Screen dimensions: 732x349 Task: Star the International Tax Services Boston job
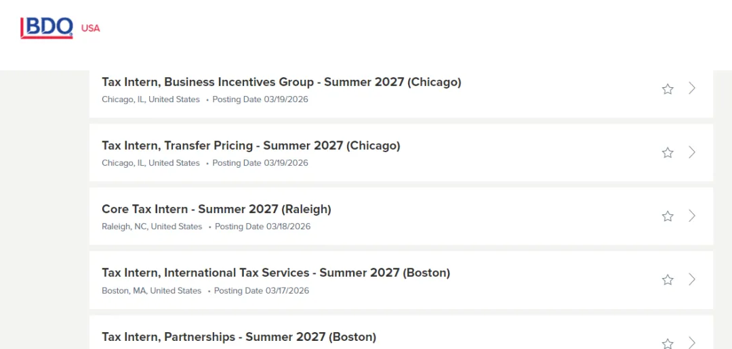point(668,279)
